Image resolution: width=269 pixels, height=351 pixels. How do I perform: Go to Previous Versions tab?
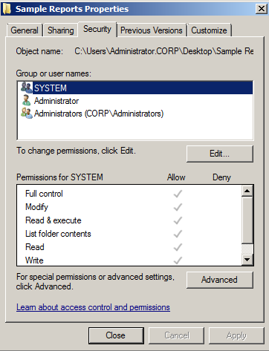pyautogui.click(x=152, y=30)
